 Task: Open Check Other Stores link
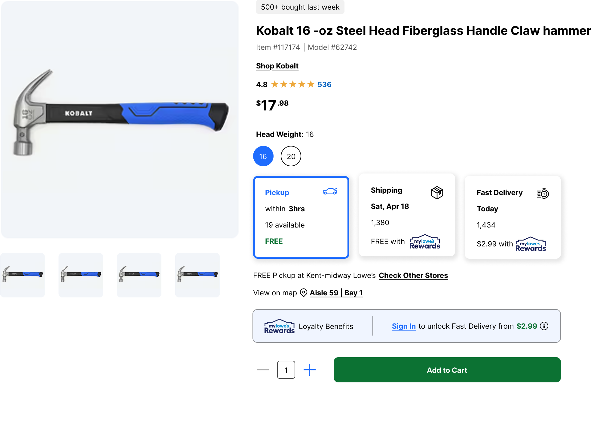(x=413, y=276)
